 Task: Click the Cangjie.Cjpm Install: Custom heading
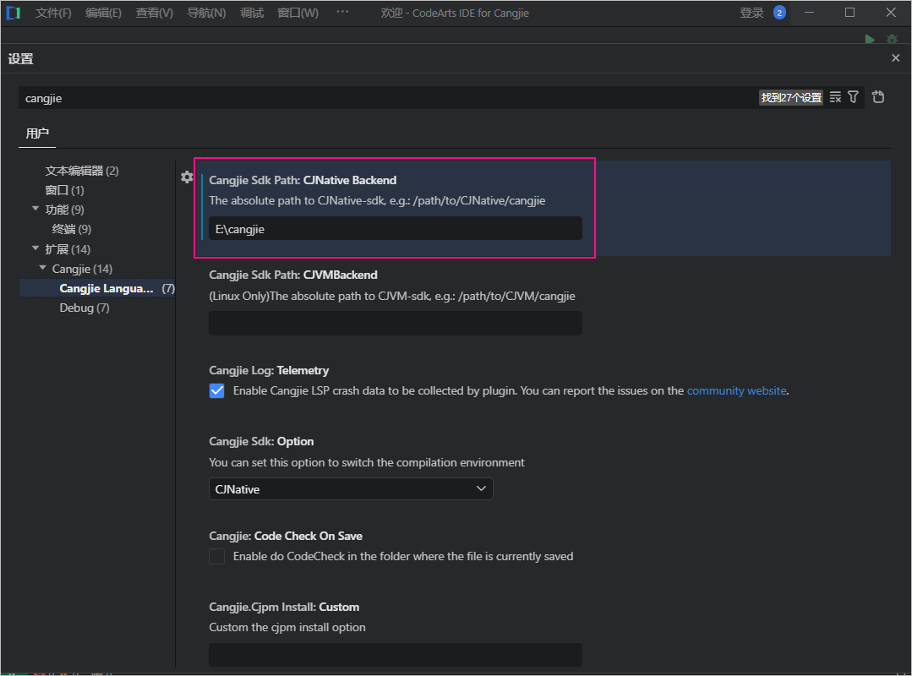[284, 607]
